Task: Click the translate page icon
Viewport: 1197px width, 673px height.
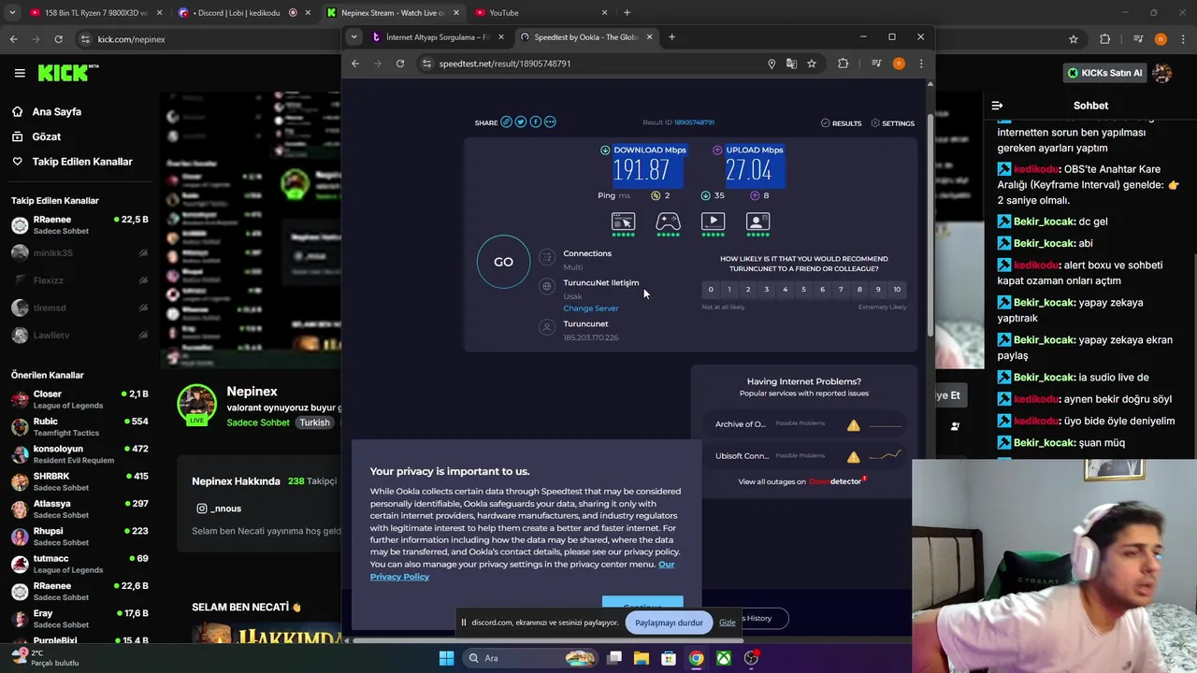Action: point(792,64)
